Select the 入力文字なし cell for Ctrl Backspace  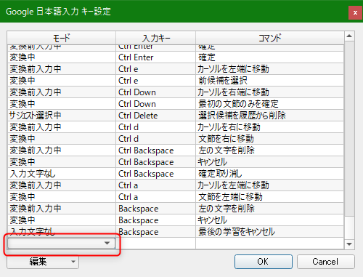62,174
